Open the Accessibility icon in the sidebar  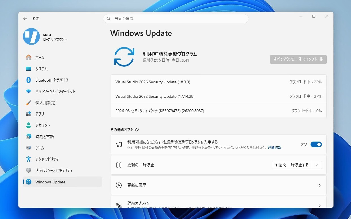29,159
